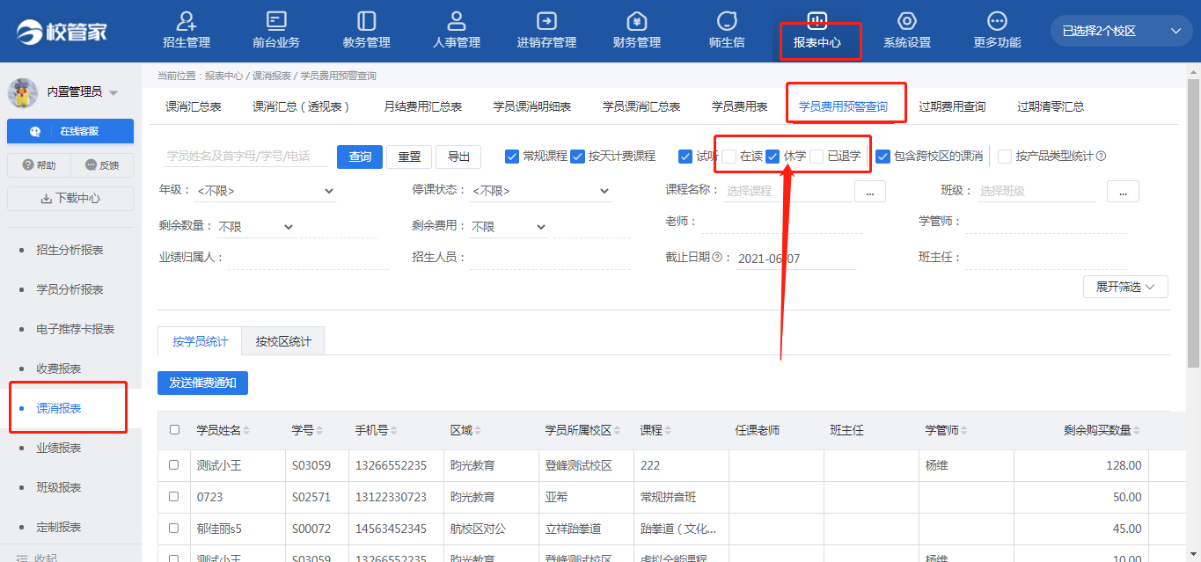The image size is (1201, 562).
Task: Sort by 区域 column arrows
Action: pos(479,431)
